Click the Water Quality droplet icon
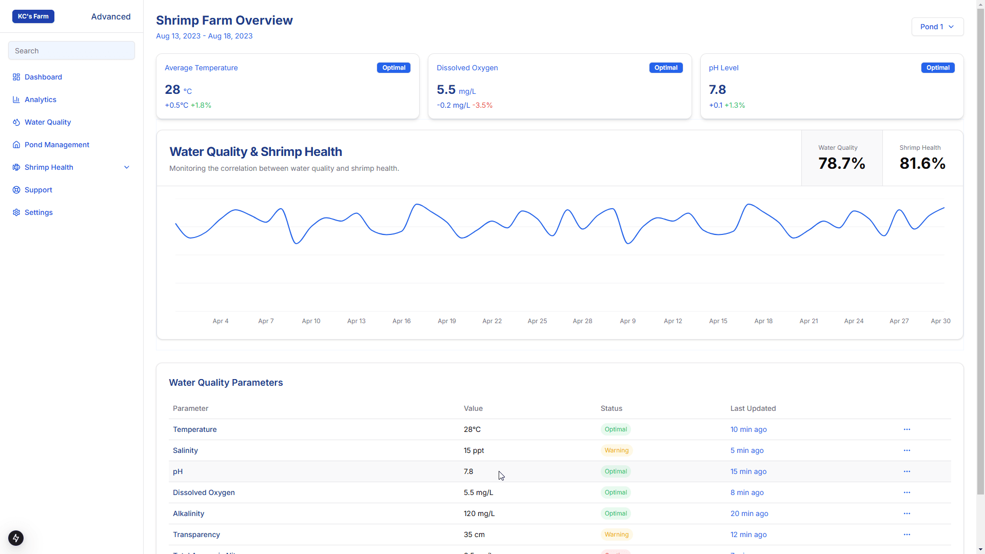Viewport: 985px width, 554px height. tap(16, 122)
